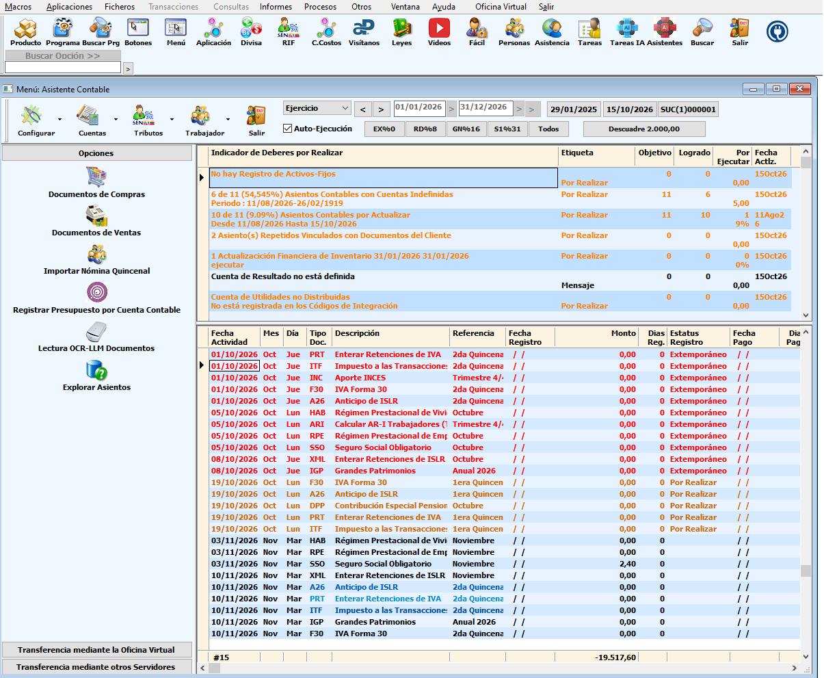Viewport: 824px width, 678px height.
Task: Open Registrar Presupuesto por Cuenta Contable
Action: point(96,298)
